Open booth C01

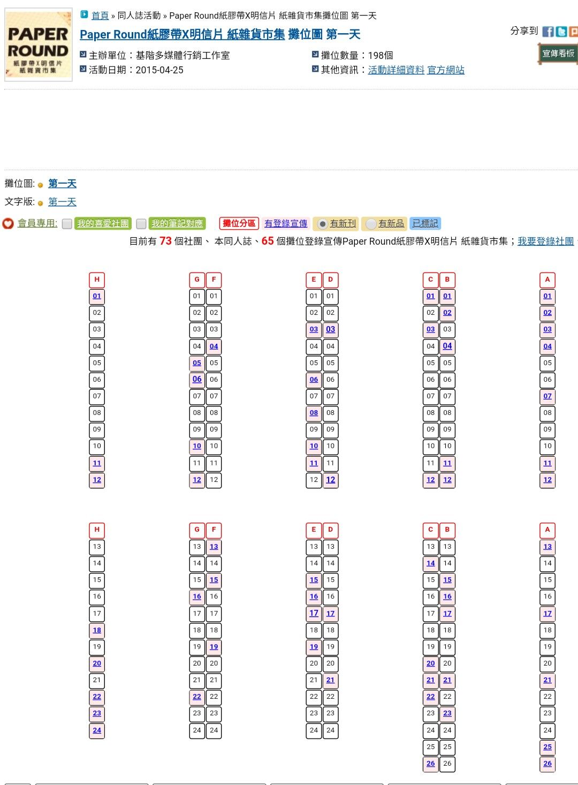431,296
